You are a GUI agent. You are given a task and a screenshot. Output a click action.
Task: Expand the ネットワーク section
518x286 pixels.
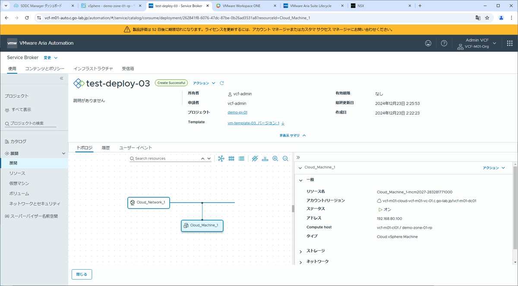tap(301, 262)
